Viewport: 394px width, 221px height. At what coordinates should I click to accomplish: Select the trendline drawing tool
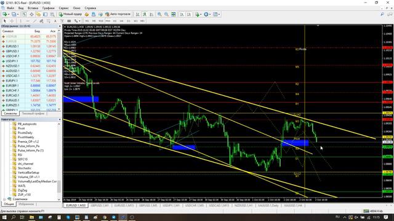[x=34, y=21]
